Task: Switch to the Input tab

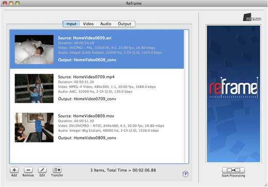Action: click(71, 24)
